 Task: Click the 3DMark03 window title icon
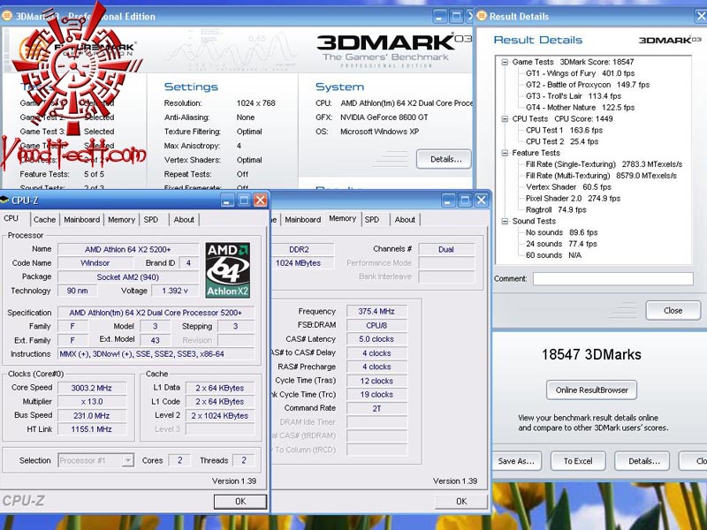pos(6,16)
